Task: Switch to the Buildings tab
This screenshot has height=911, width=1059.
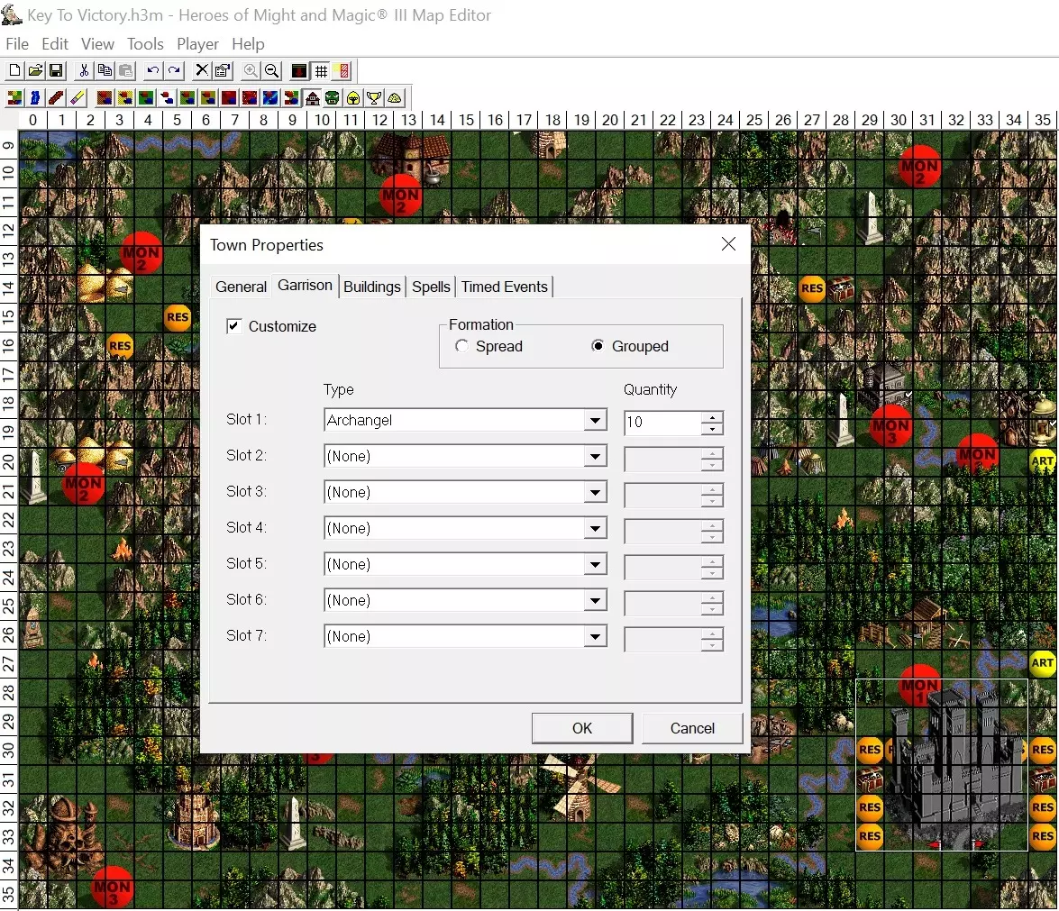Action: 372,287
